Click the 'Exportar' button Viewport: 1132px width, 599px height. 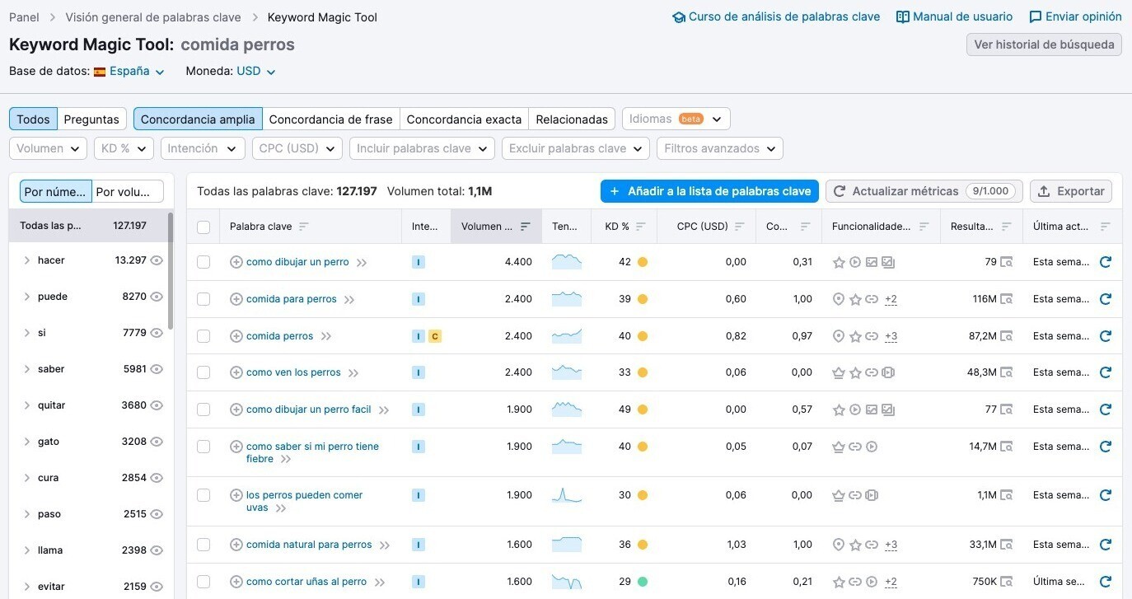[1070, 191]
